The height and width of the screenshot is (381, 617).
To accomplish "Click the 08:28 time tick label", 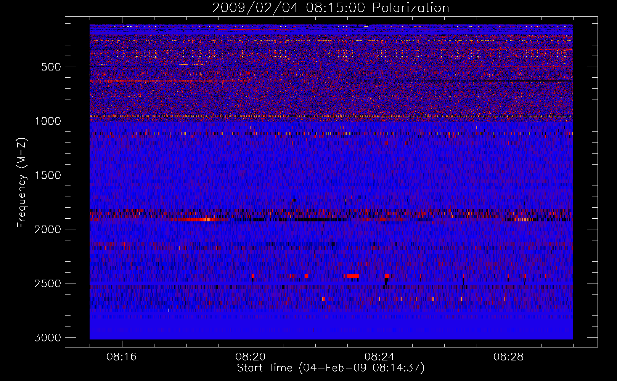I will point(509,357).
